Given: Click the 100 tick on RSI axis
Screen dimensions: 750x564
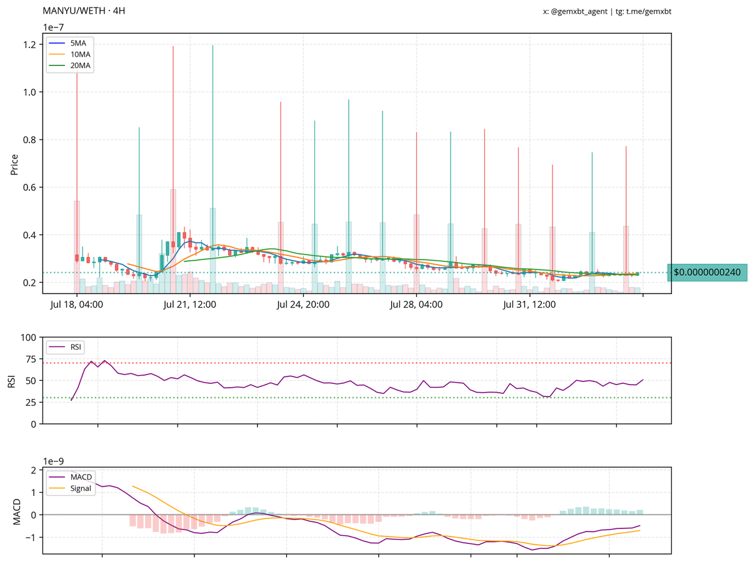Looking at the screenshot, I should click(29, 337).
